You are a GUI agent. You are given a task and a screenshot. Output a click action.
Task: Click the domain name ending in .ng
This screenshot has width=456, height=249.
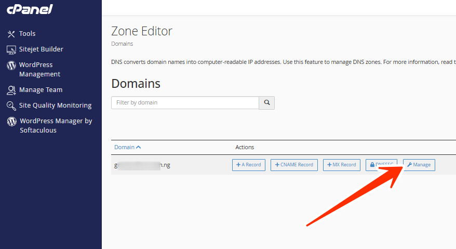click(142, 165)
